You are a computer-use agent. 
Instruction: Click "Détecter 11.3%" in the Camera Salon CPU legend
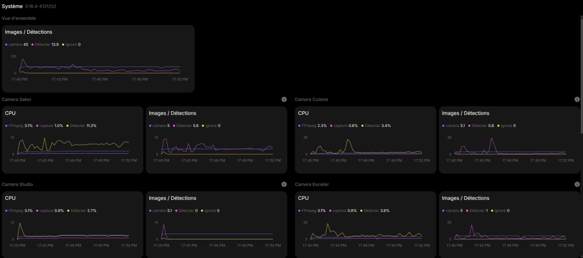click(x=82, y=126)
